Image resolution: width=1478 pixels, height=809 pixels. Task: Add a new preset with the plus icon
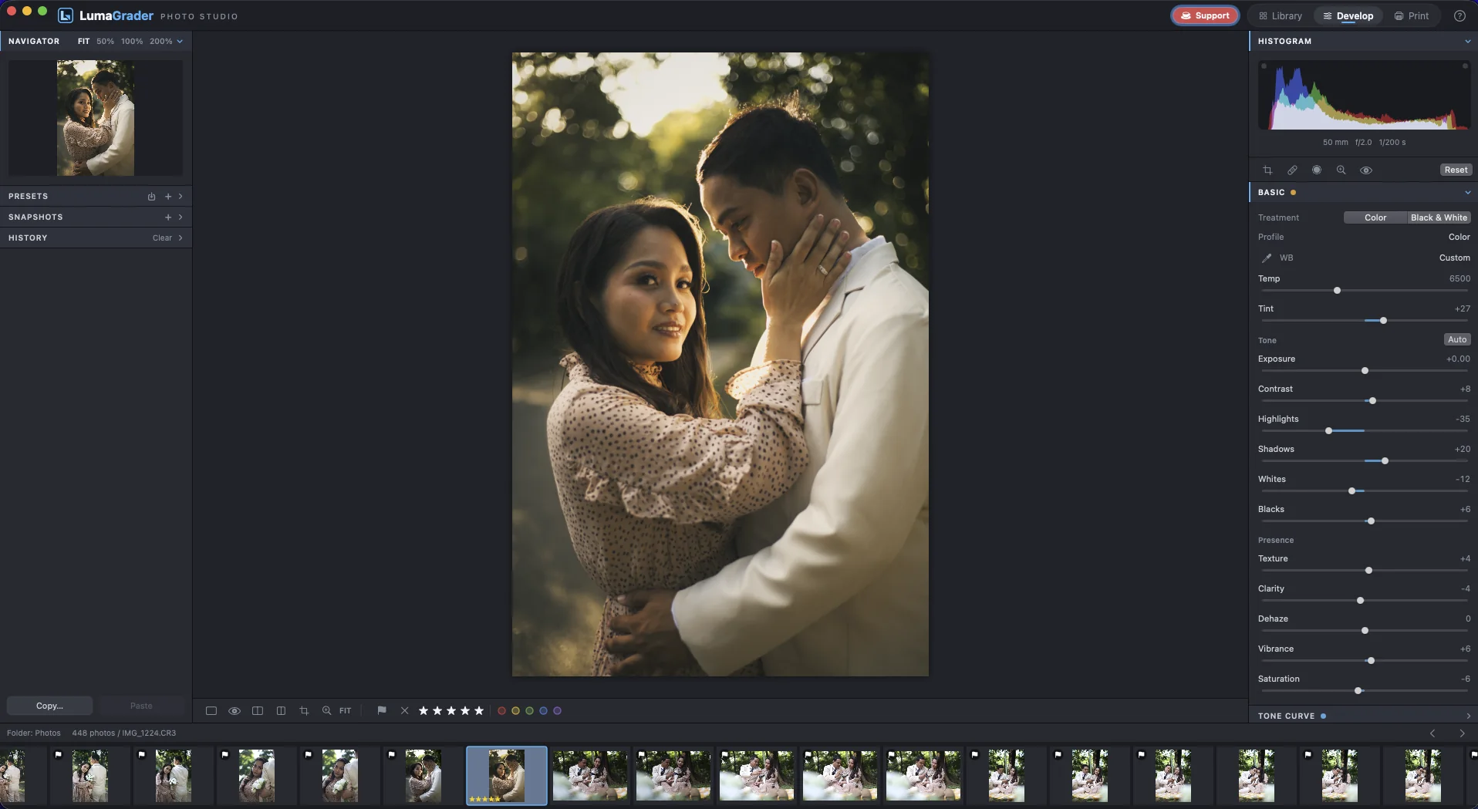point(168,196)
